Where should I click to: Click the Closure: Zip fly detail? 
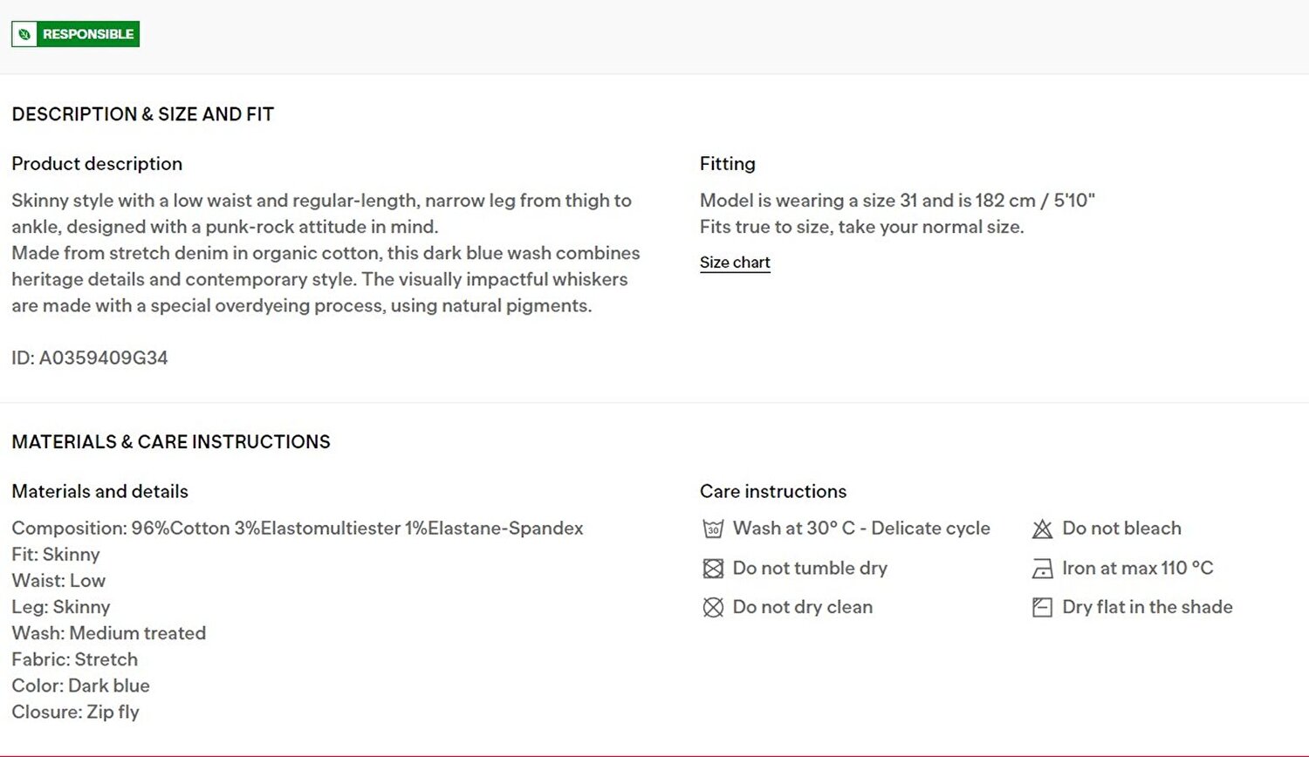tap(76, 712)
